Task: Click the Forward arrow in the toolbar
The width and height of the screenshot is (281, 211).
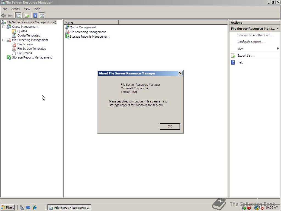Action: [10, 16]
